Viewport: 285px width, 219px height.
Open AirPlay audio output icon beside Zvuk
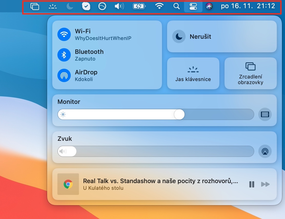265,151
